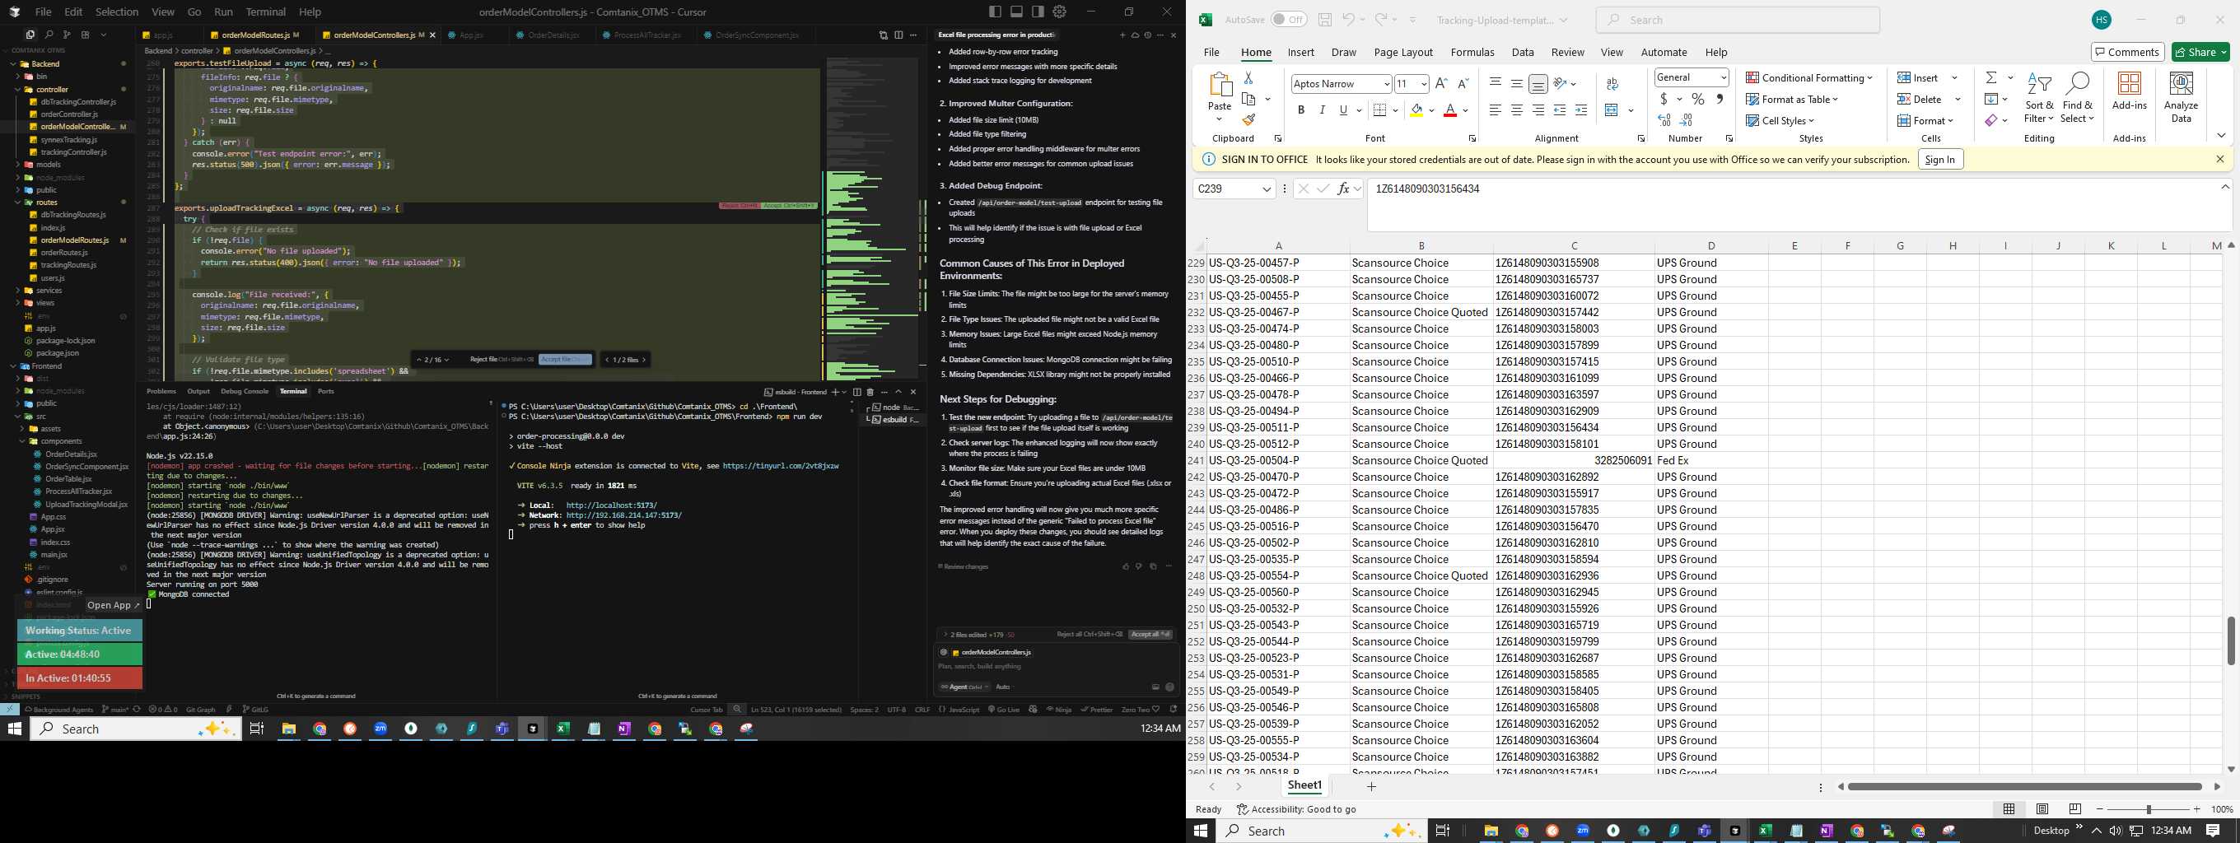Viewport: 2240px width, 843px height.
Task: Click the yellow Fill Color swatch
Action: click(1416, 110)
